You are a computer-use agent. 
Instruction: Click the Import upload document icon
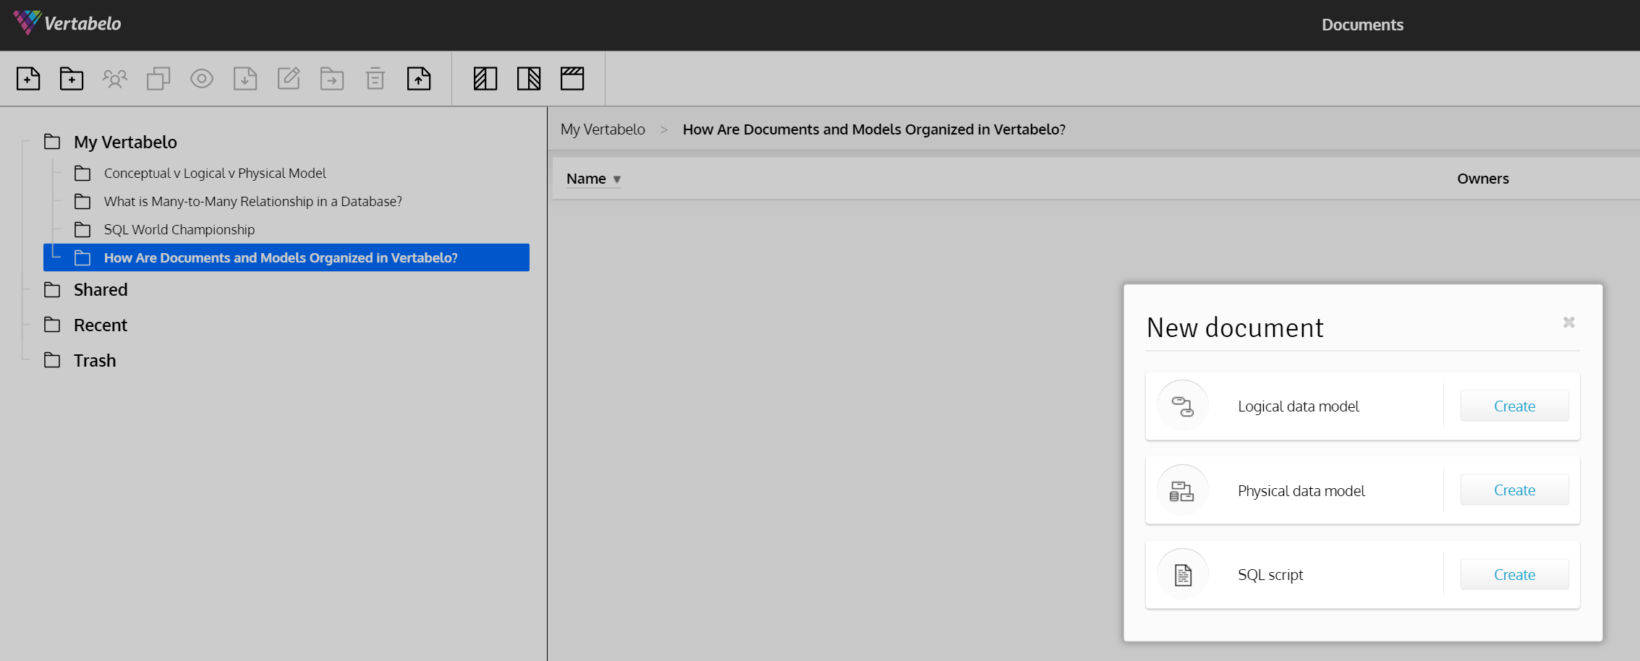pyautogui.click(x=419, y=78)
